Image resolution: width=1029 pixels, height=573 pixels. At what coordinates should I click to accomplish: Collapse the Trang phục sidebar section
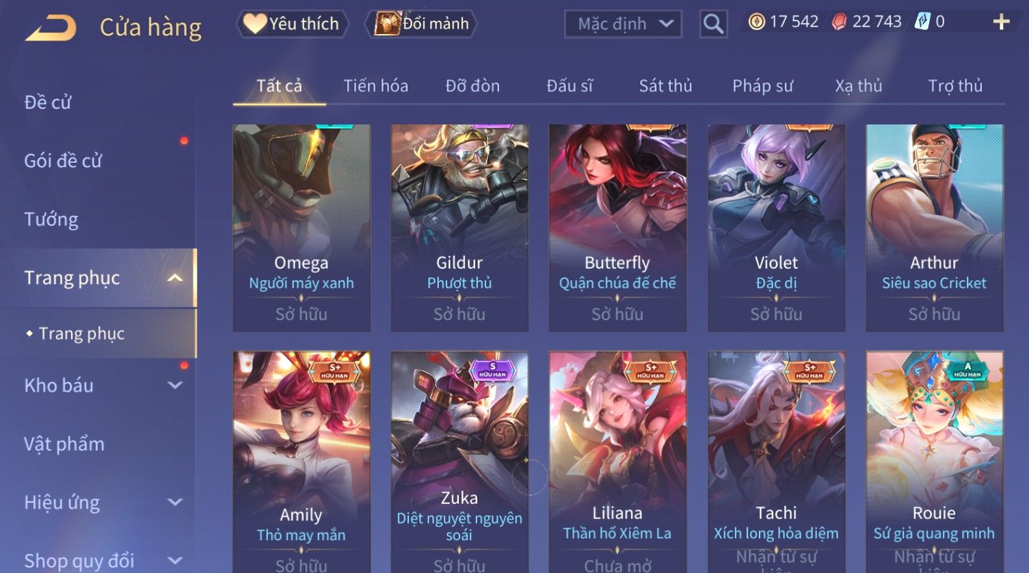[175, 278]
